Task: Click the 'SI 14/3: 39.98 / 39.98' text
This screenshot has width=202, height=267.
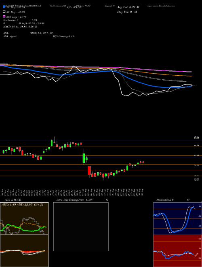Action: pos(32,23)
